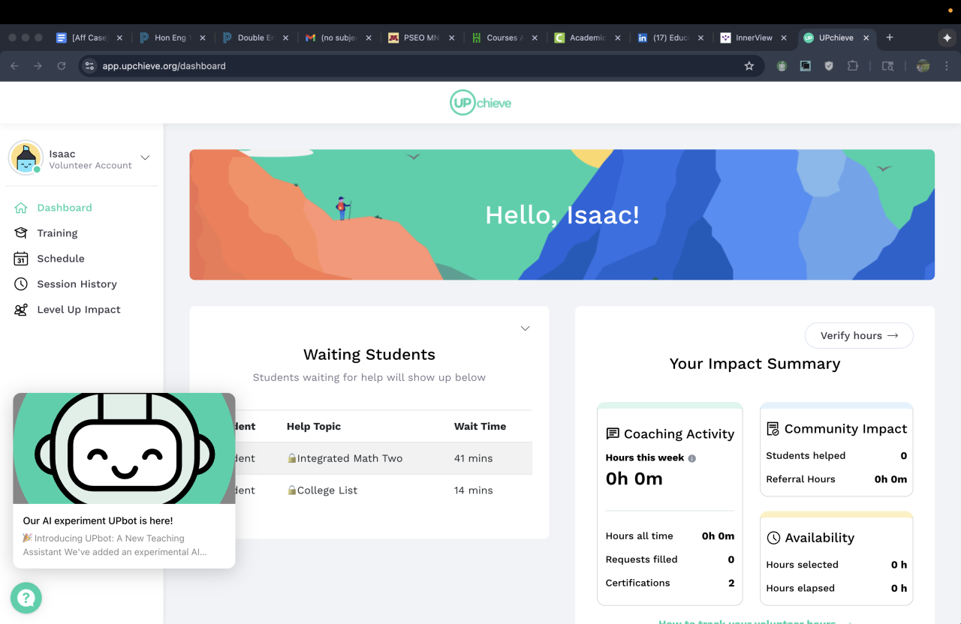The width and height of the screenshot is (961, 624).
Task: Click the home icon beside Dashboard
Action: 21,208
